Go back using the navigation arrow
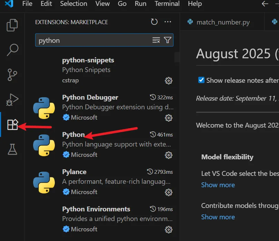The width and height of the screenshot is (279, 241). [x=265, y=4]
